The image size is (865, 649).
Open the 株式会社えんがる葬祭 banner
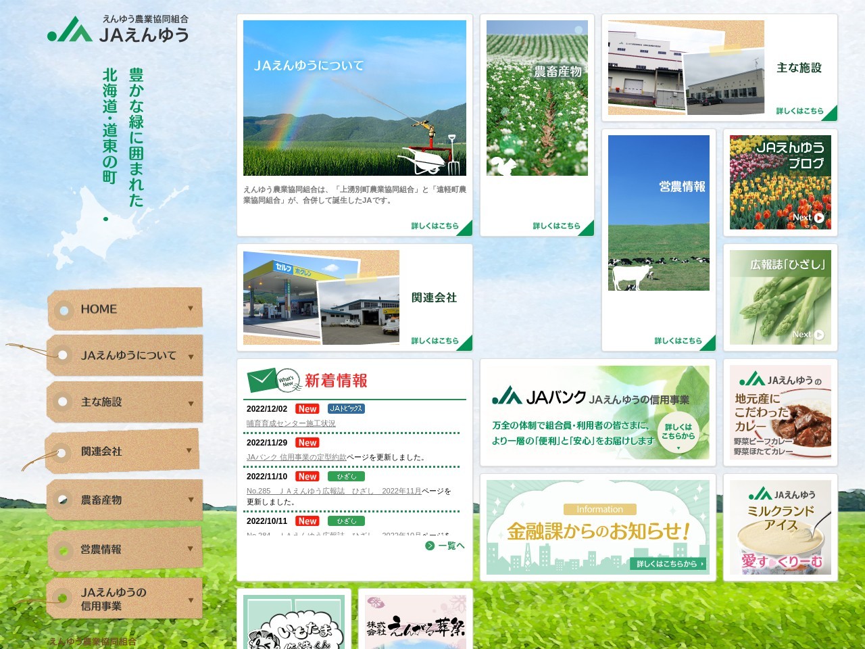click(x=416, y=622)
